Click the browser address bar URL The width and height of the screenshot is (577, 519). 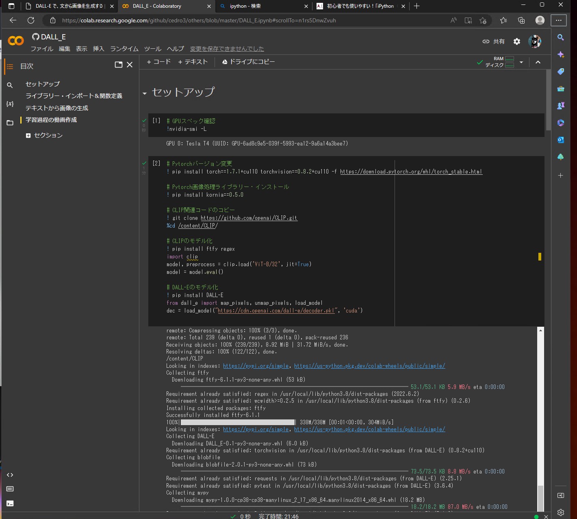[x=199, y=20]
